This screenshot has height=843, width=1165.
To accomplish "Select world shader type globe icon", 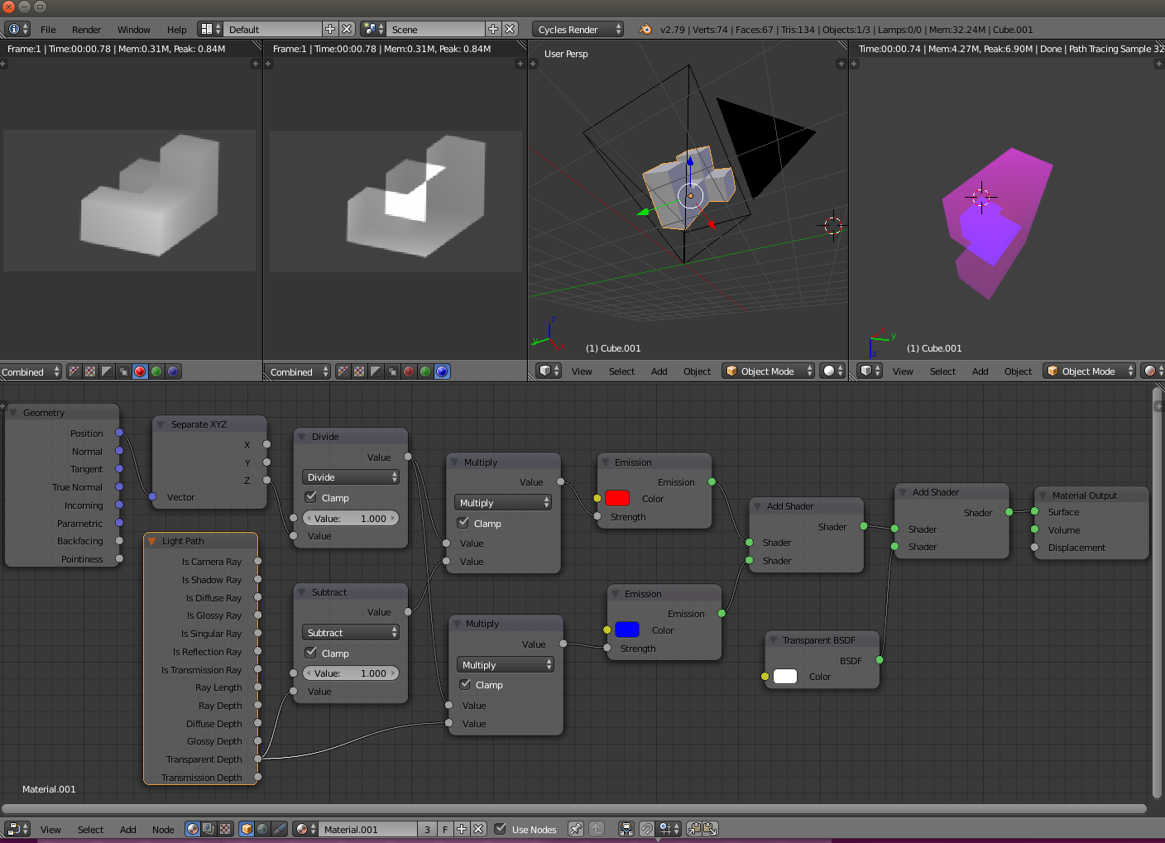I will point(262,829).
